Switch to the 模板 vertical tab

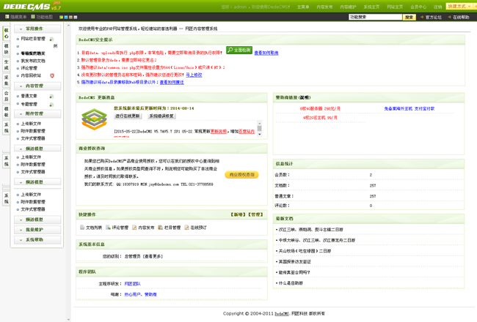point(7,112)
